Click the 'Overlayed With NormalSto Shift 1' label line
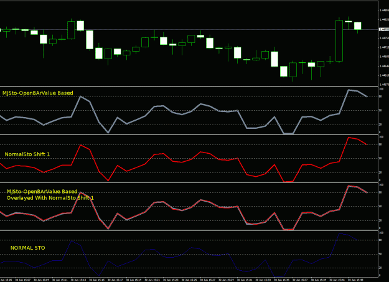This screenshot has width=389, height=282. [x=50, y=198]
